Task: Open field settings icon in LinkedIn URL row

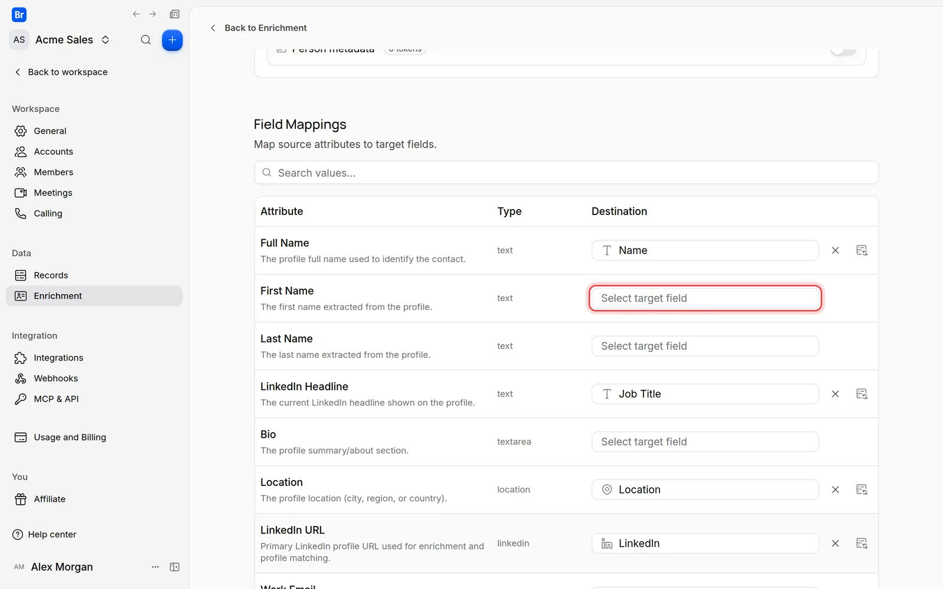Action: pos(862,544)
